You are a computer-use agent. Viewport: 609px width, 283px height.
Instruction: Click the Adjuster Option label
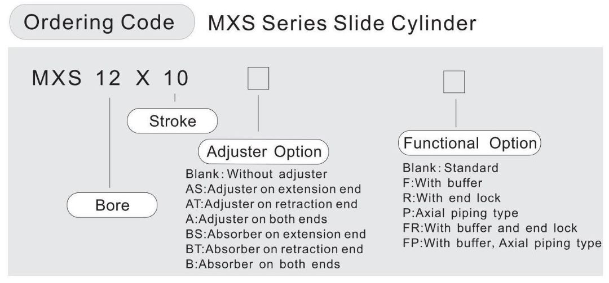point(264,151)
